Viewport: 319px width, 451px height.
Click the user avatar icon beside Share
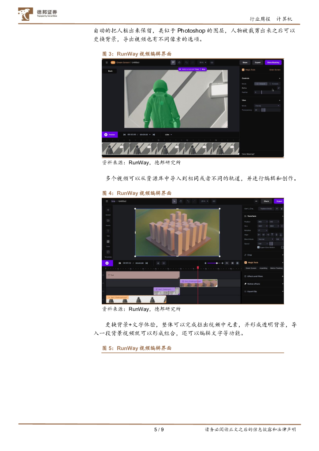coord(256,201)
